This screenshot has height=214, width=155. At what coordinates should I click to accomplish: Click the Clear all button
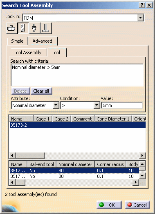tap(41, 91)
